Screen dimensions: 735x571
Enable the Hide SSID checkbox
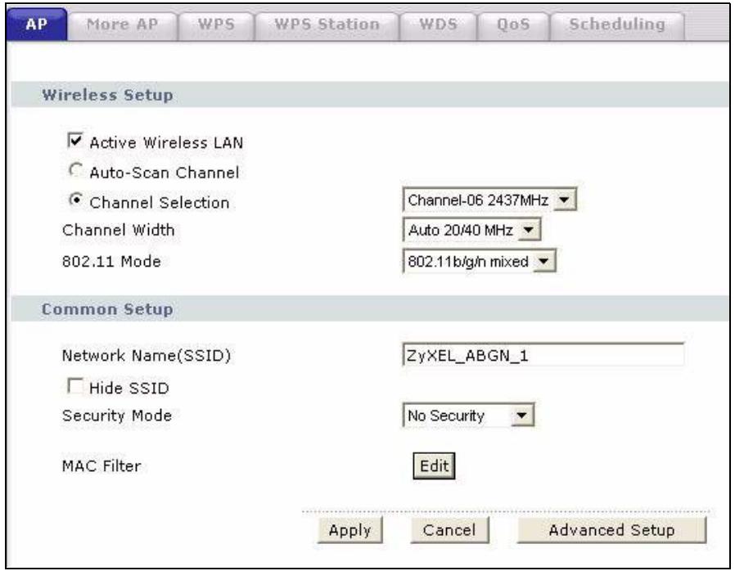tap(75, 386)
